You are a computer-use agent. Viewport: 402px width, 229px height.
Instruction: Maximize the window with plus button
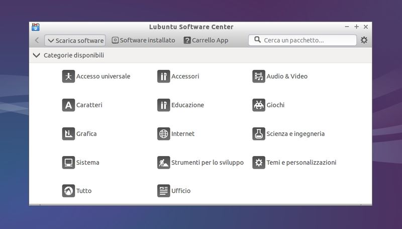pyautogui.click(x=356, y=27)
